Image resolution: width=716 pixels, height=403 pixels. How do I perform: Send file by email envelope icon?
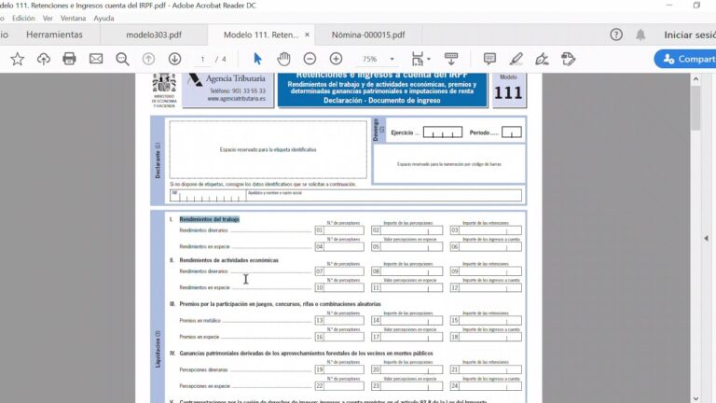tap(96, 59)
